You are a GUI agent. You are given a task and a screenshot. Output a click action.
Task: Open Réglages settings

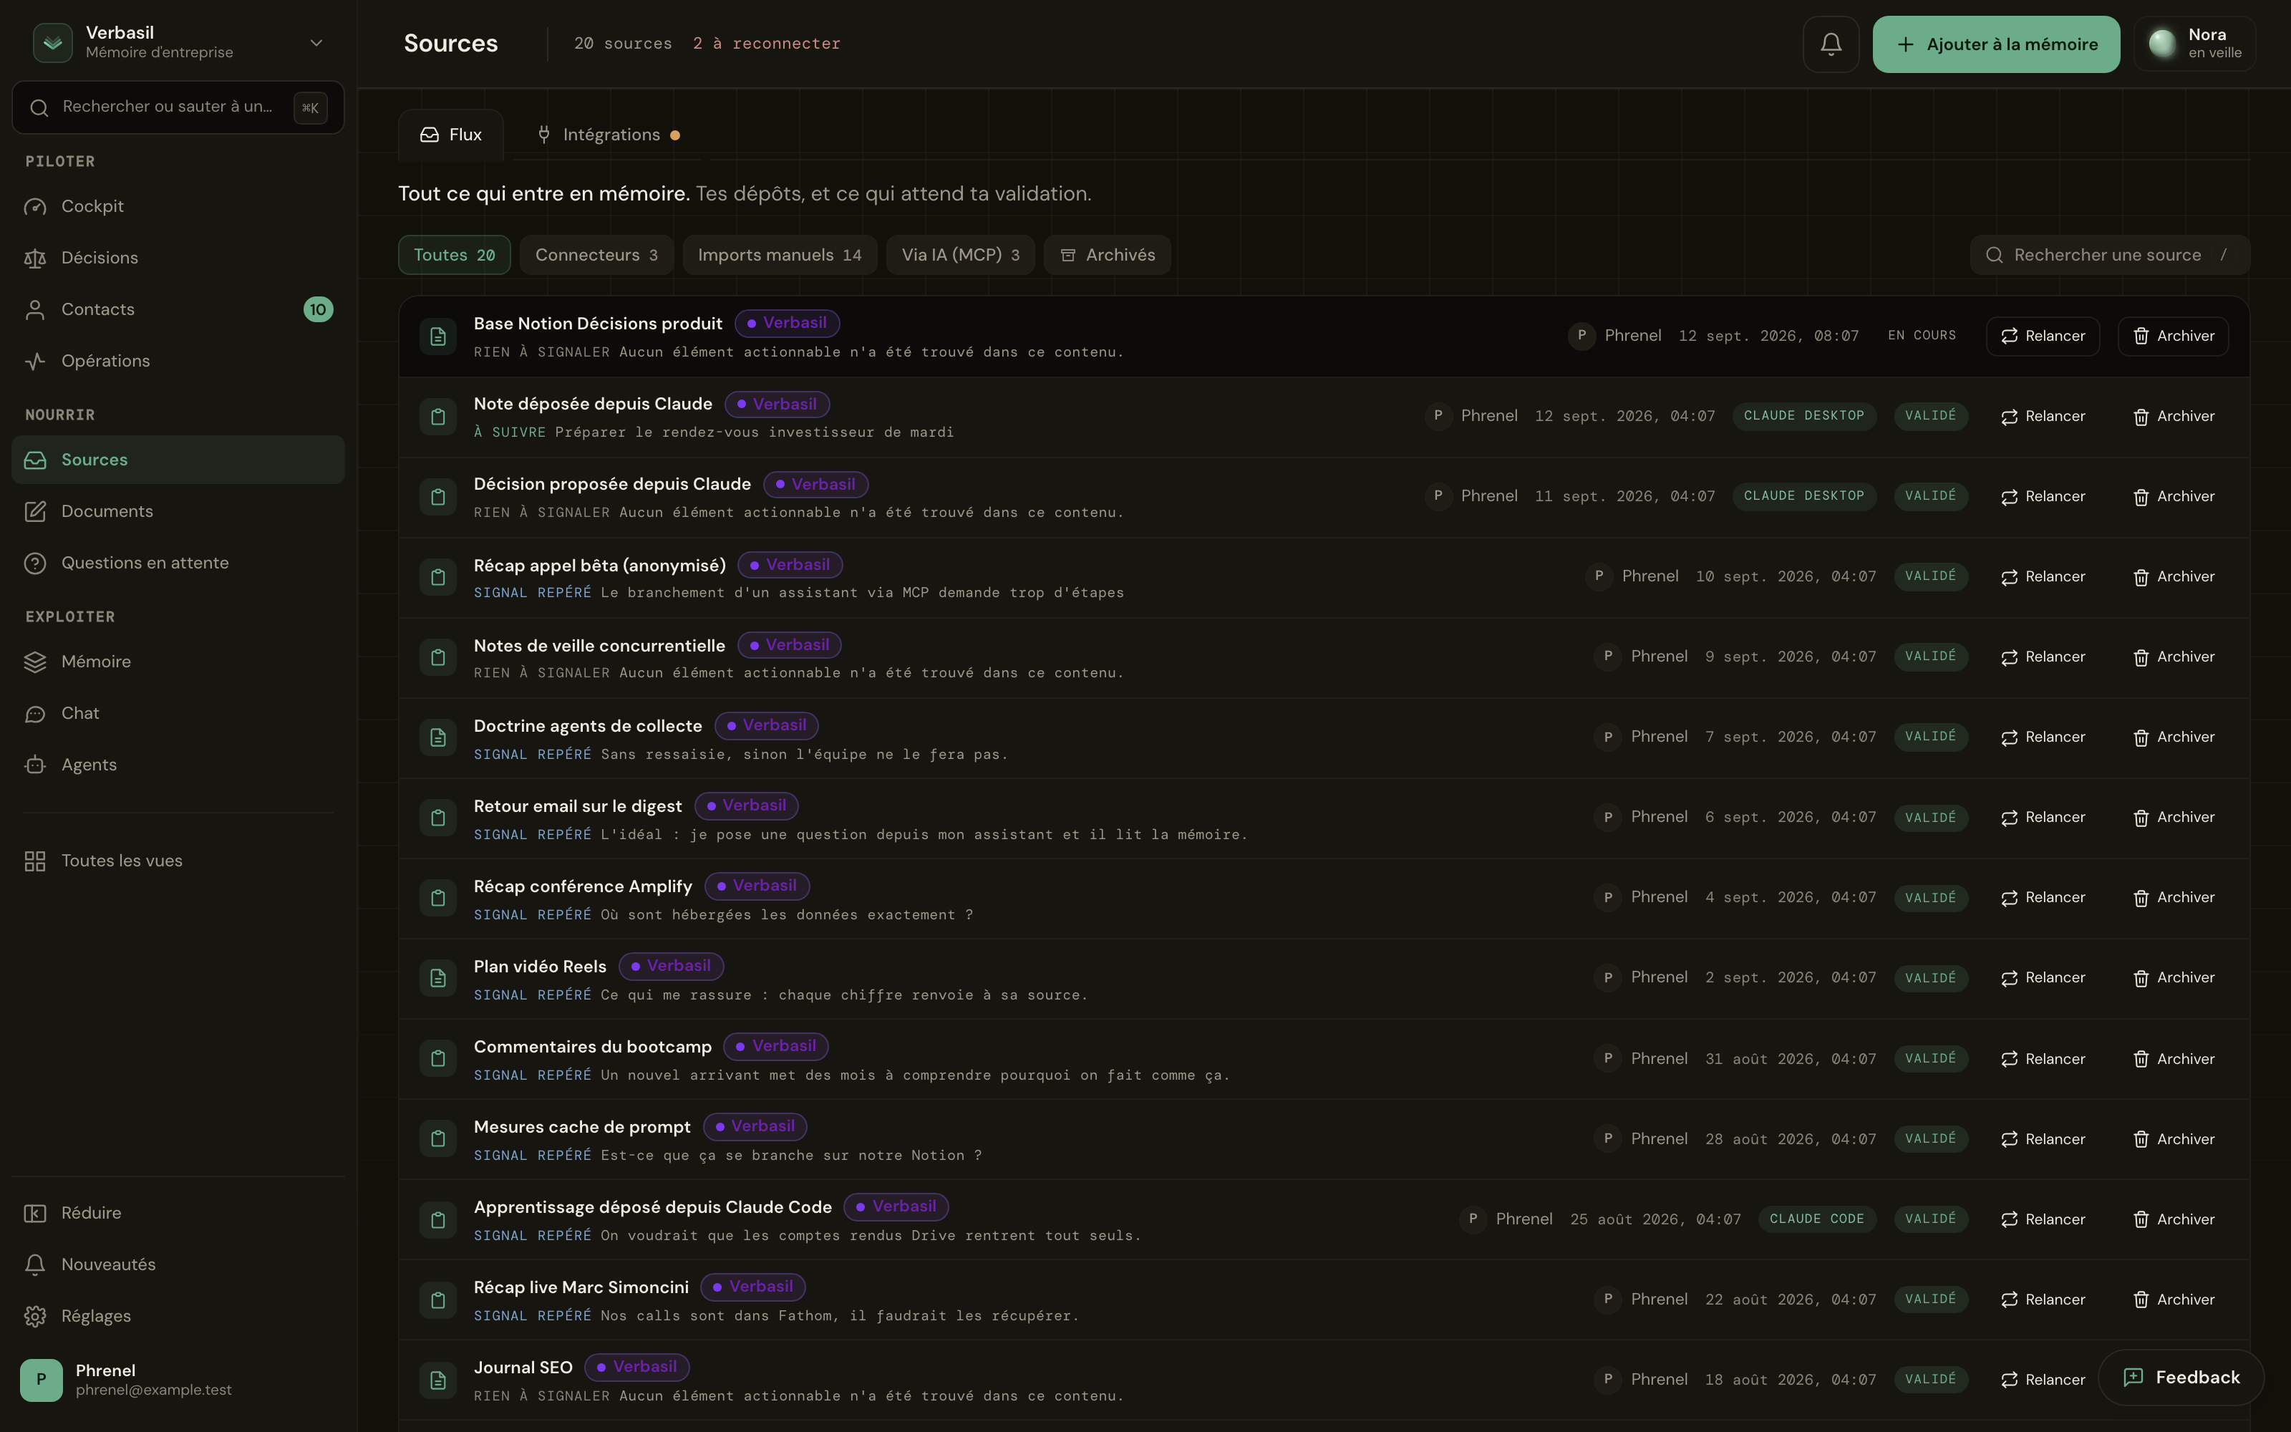coord(178,1317)
